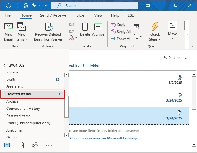Click the draft icon on the 1/9/2025 message

(x=179, y=77)
